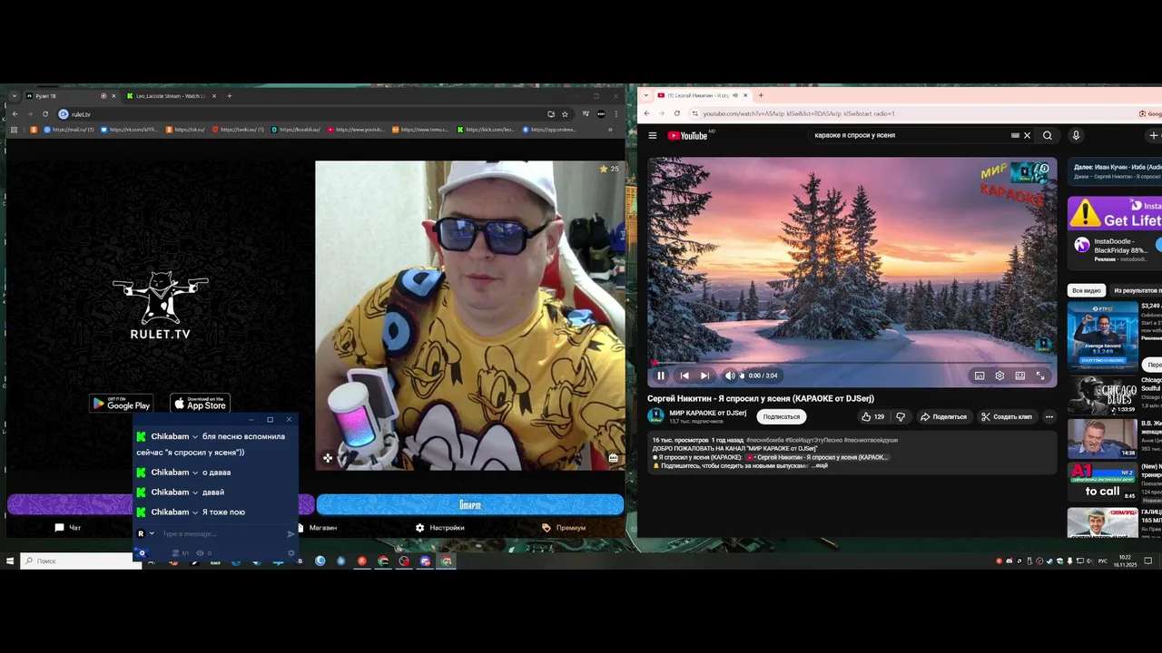Image resolution: width=1162 pixels, height=653 pixels.
Task: Bookmark rulet.tv with the star icon
Action: pos(565,114)
